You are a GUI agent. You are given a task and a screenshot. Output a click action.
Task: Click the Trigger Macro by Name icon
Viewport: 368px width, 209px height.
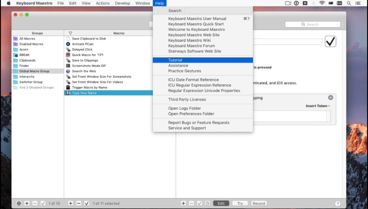68,87
